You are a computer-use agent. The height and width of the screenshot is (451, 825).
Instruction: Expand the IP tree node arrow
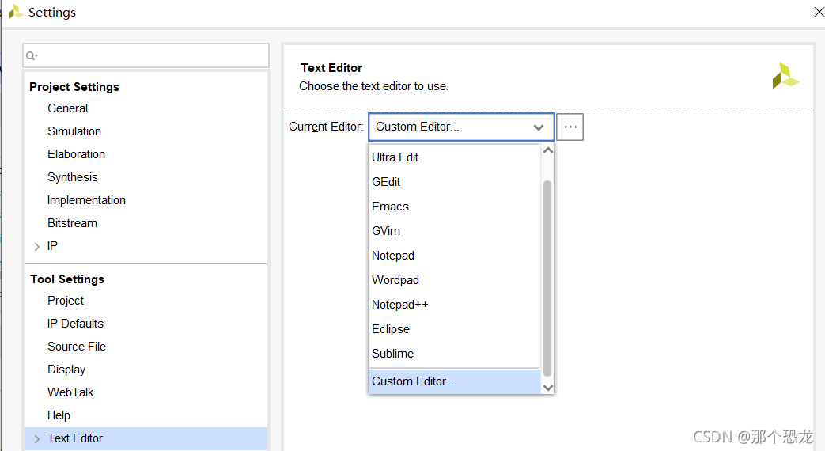pos(37,246)
